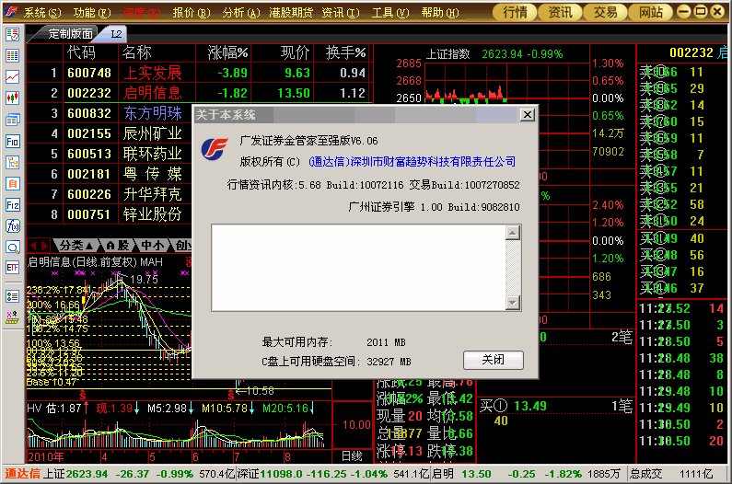Viewport: 732px width, 484px height.
Task: Click the up arrow on the dialog text scrollbar
Action: [513, 233]
